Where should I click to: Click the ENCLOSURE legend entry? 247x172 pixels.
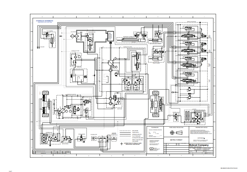coord(135,131)
